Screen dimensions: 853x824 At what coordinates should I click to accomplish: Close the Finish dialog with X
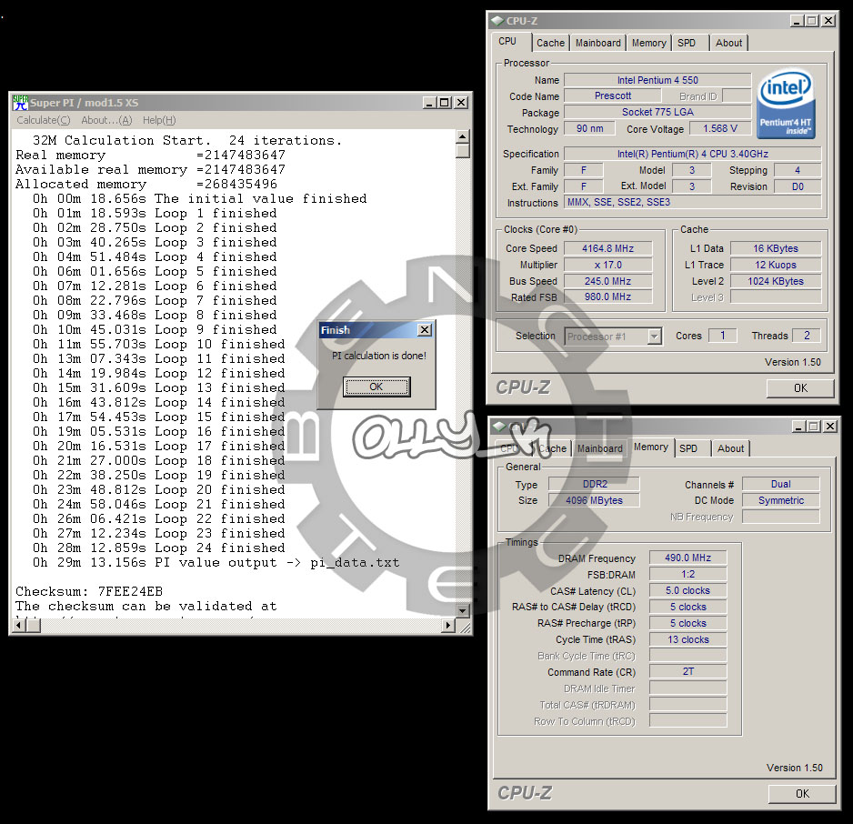pyautogui.click(x=425, y=329)
